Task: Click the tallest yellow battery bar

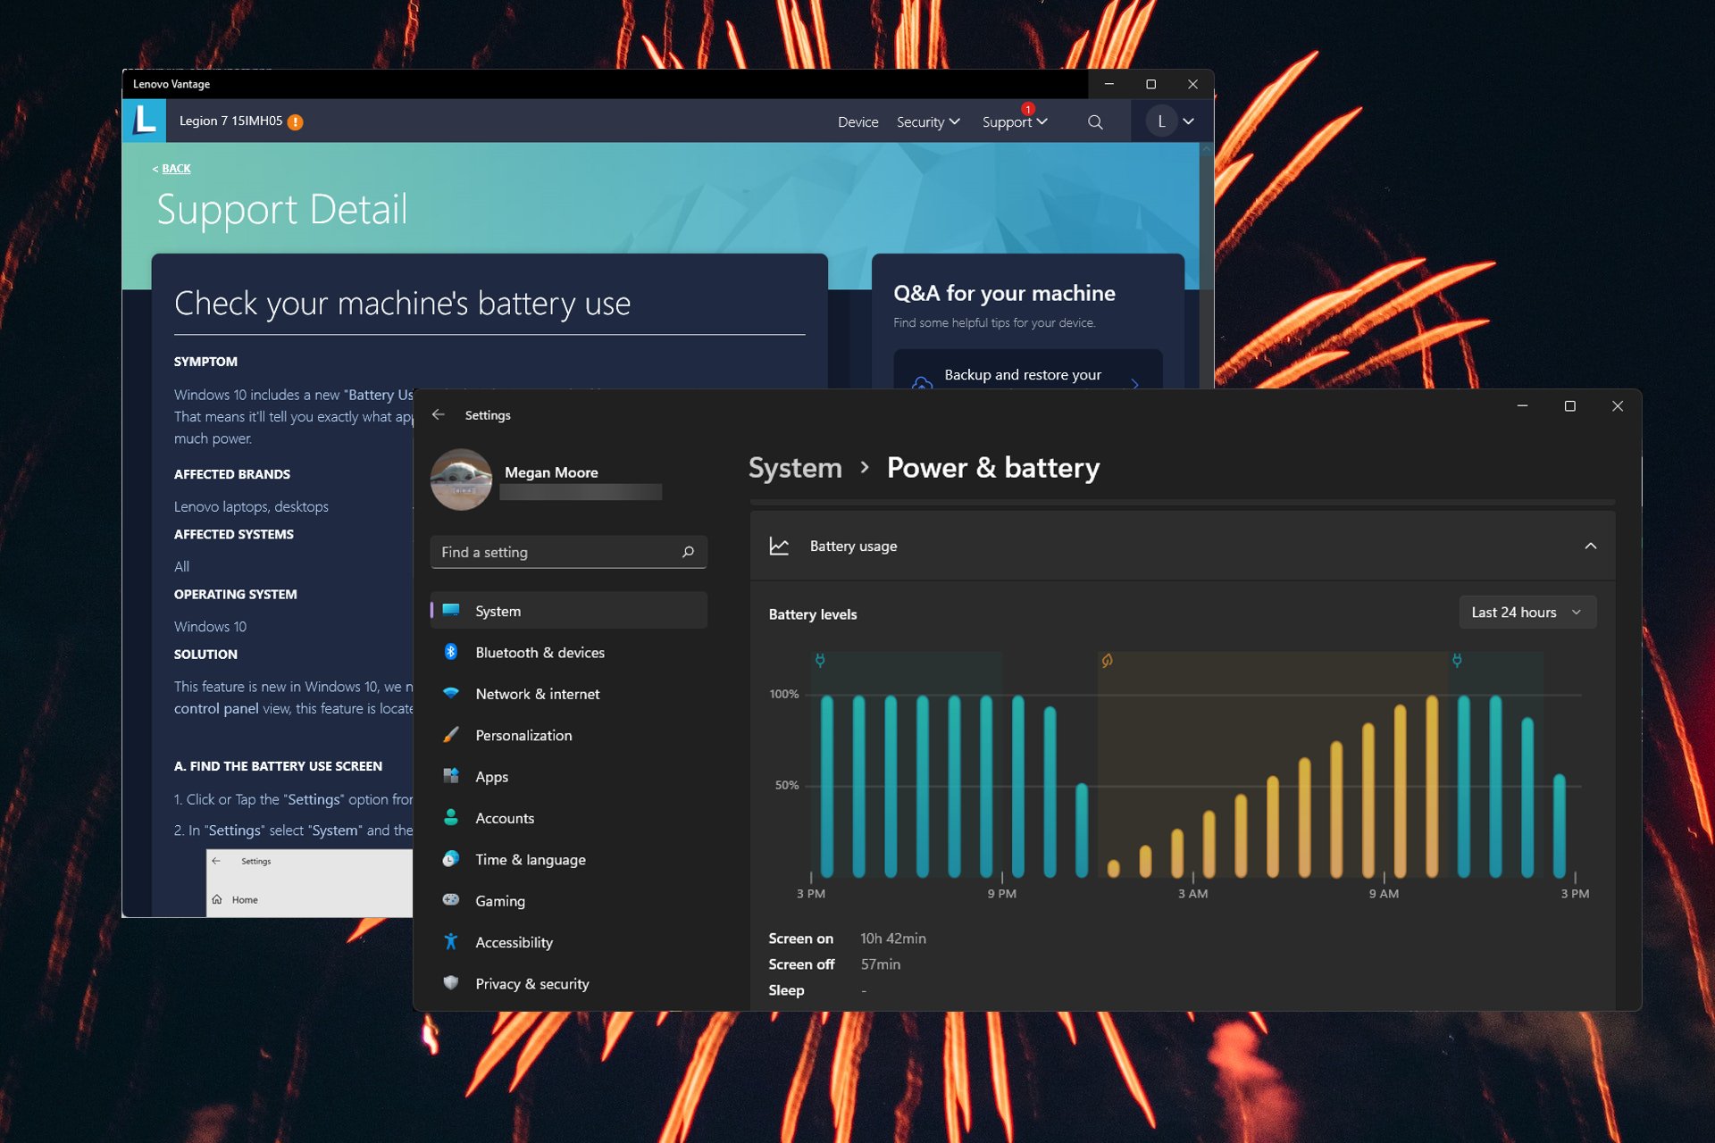Action: pyautogui.click(x=1432, y=786)
